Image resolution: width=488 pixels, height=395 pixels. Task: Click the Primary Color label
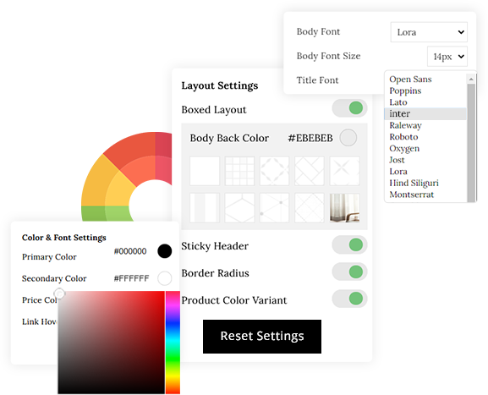coord(49,257)
